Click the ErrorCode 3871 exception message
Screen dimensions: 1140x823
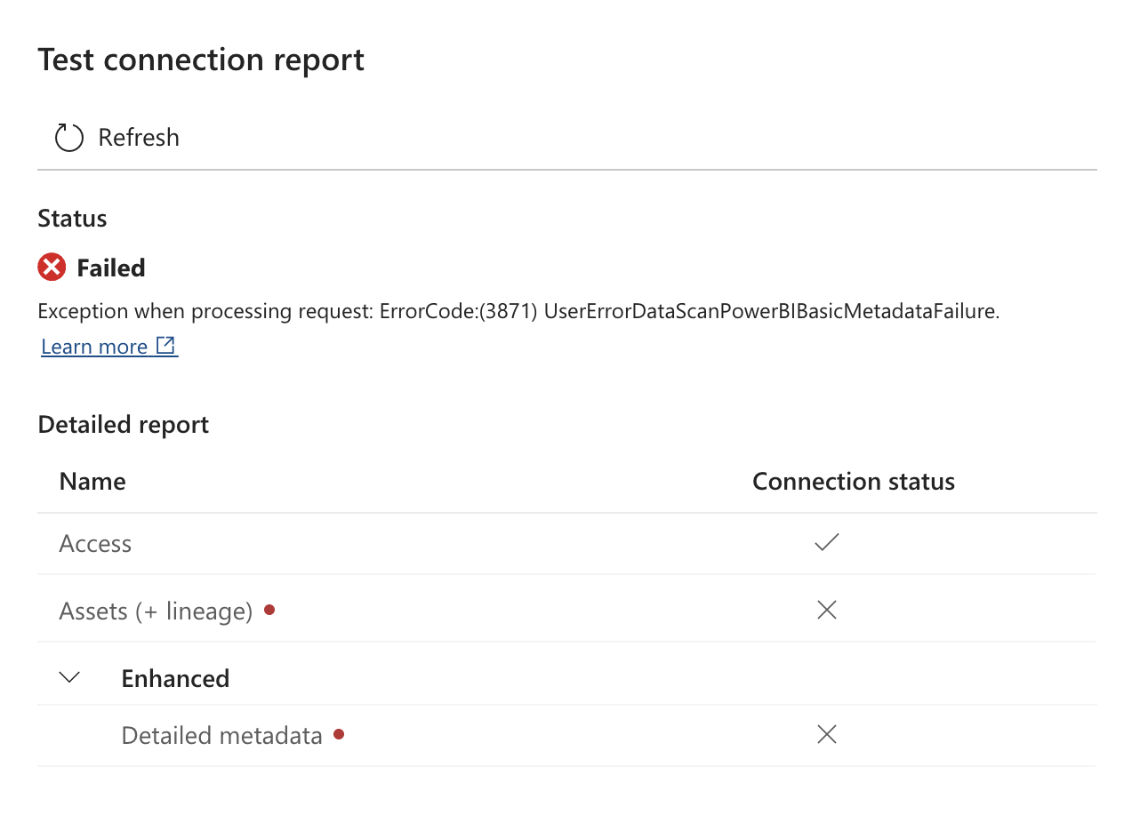click(x=518, y=312)
